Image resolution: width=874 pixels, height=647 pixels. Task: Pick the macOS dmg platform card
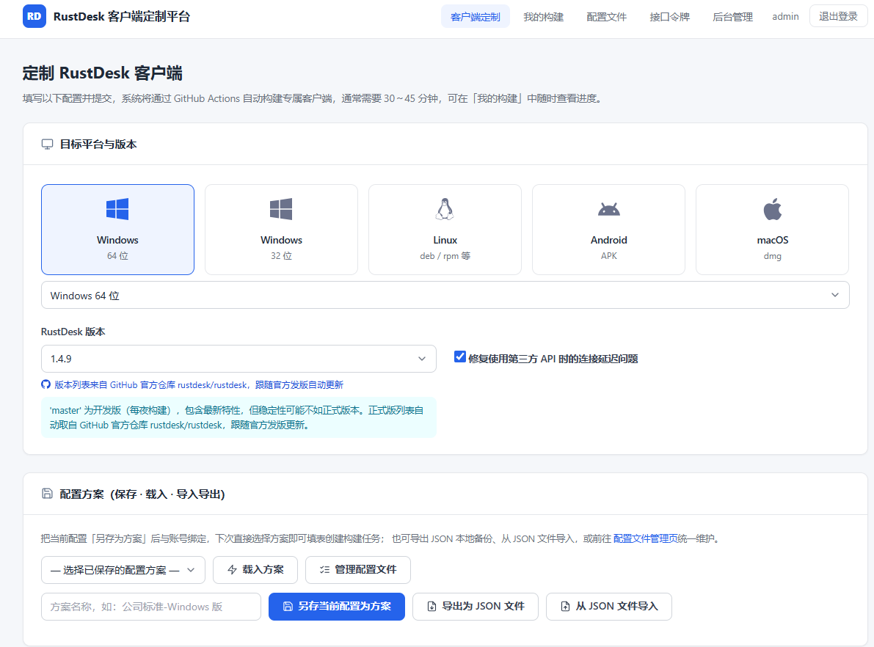[772, 230]
